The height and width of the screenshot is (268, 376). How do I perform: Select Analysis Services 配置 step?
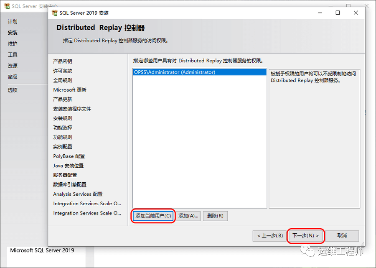(x=78, y=194)
